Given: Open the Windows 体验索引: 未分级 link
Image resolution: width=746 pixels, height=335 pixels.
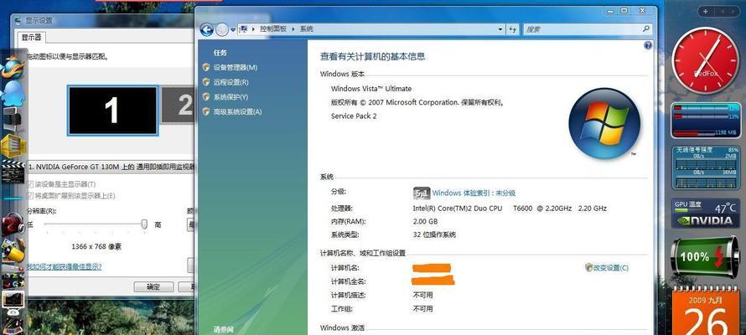Looking at the screenshot, I should point(474,193).
